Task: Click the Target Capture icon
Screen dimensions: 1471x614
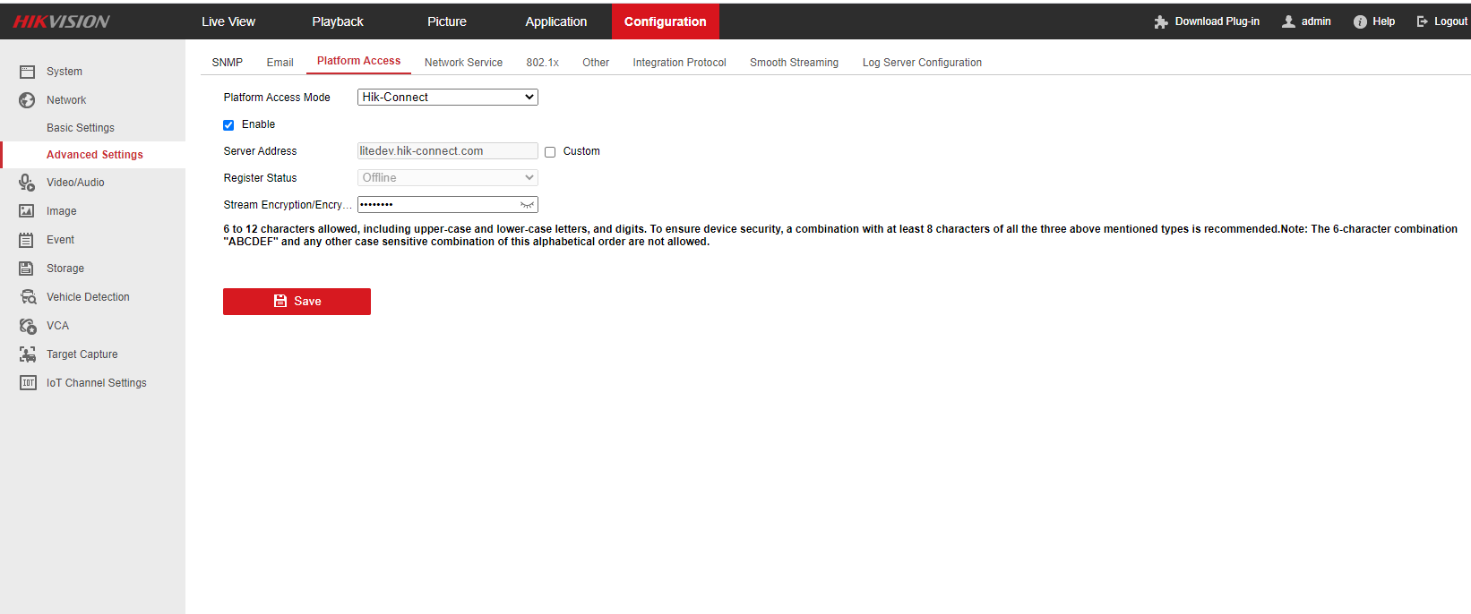Action: (x=28, y=354)
